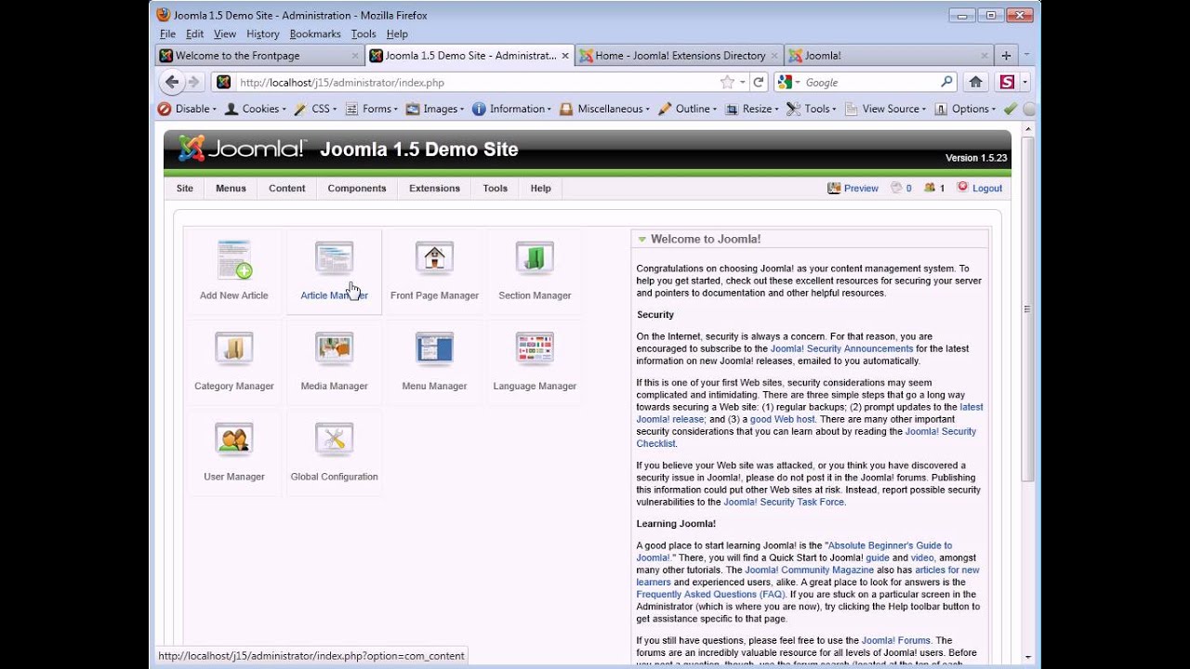
Task: Open the Resize dropdown in developer toolbar
Action: pyautogui.click(x=752, y=109)
